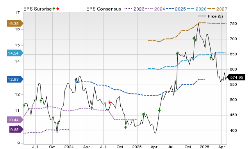The image size is (250, 149).
Task: Click the green surprise arrow on the spring 2025 price rebound
Action: pyautogui.click(x=159, y=110)
